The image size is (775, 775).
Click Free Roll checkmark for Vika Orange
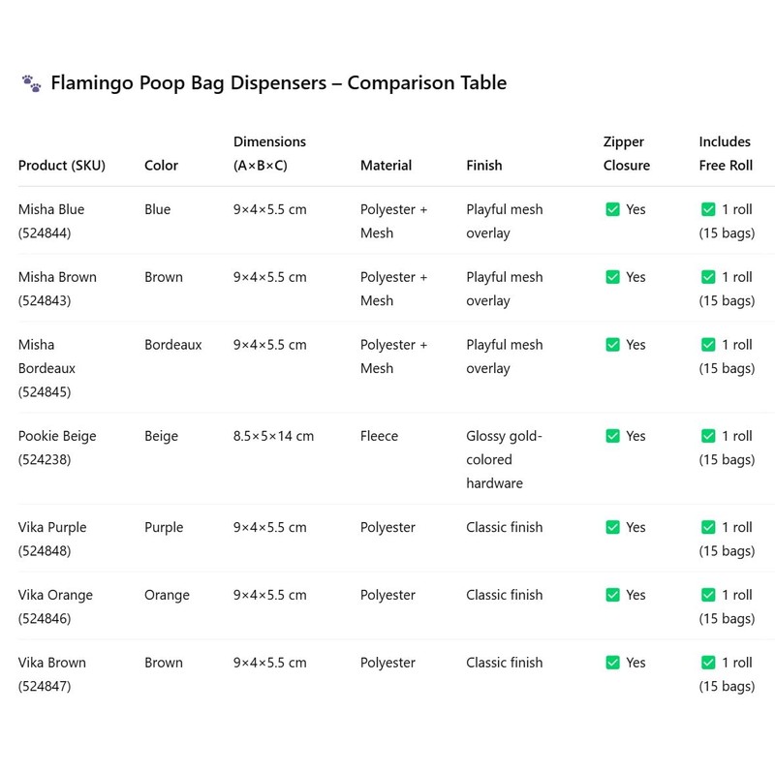[x=708, y=595]
